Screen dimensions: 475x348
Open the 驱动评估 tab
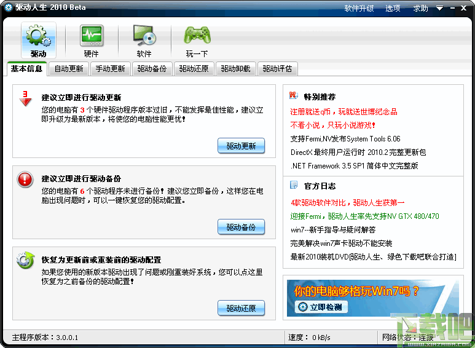pos(277,69)
